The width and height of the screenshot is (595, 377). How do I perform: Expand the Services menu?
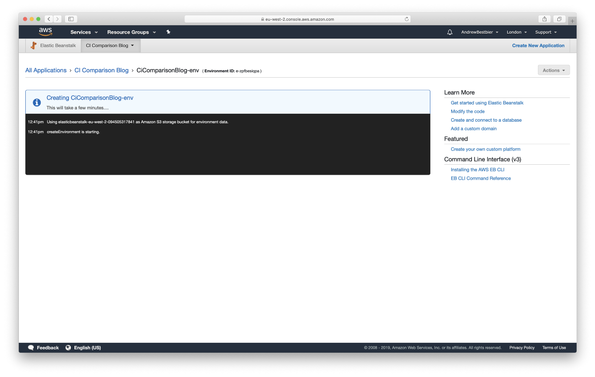84,32
